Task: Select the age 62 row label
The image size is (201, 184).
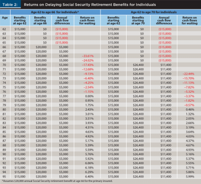Action: click(4, 29)
